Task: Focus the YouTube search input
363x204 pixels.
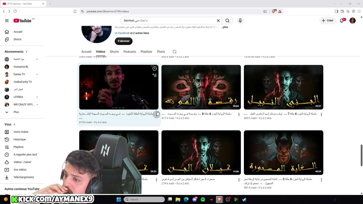Action: (x=169, y=20)
